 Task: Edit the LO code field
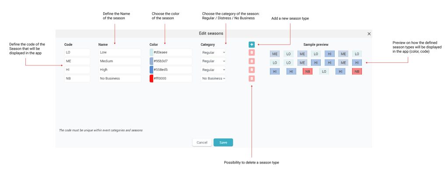point(77,52)
